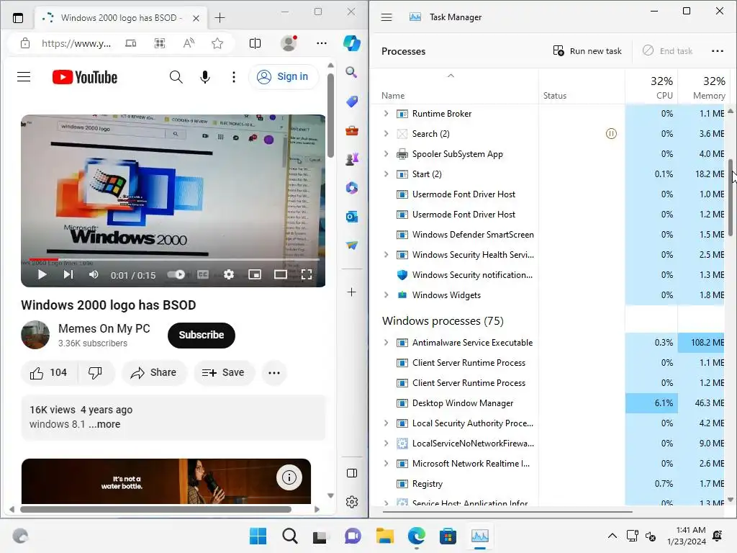This screenshot has height=553, width=737.
Task: Open Task Manager hamburger navigation menu
Action: (386, 17)
